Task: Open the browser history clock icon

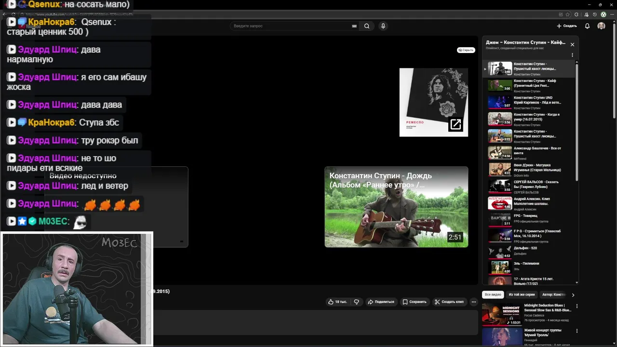Action: click(x=595, y=14)
